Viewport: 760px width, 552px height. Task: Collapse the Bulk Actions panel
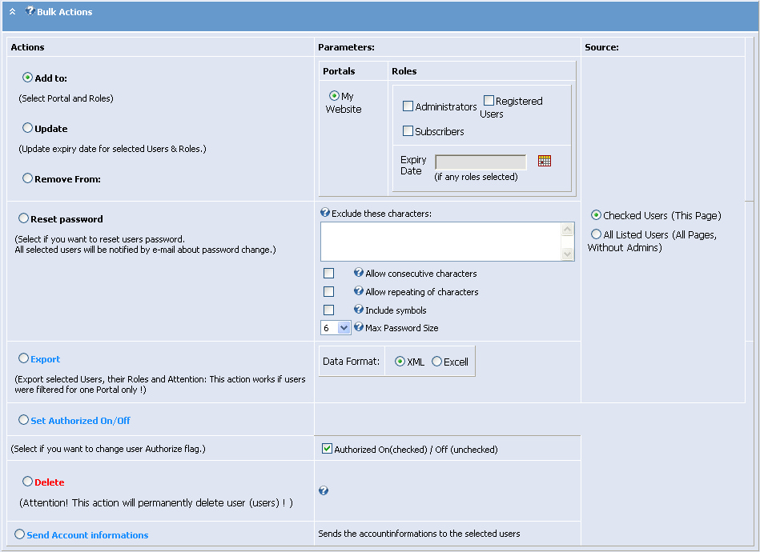(x=12, y=11)
